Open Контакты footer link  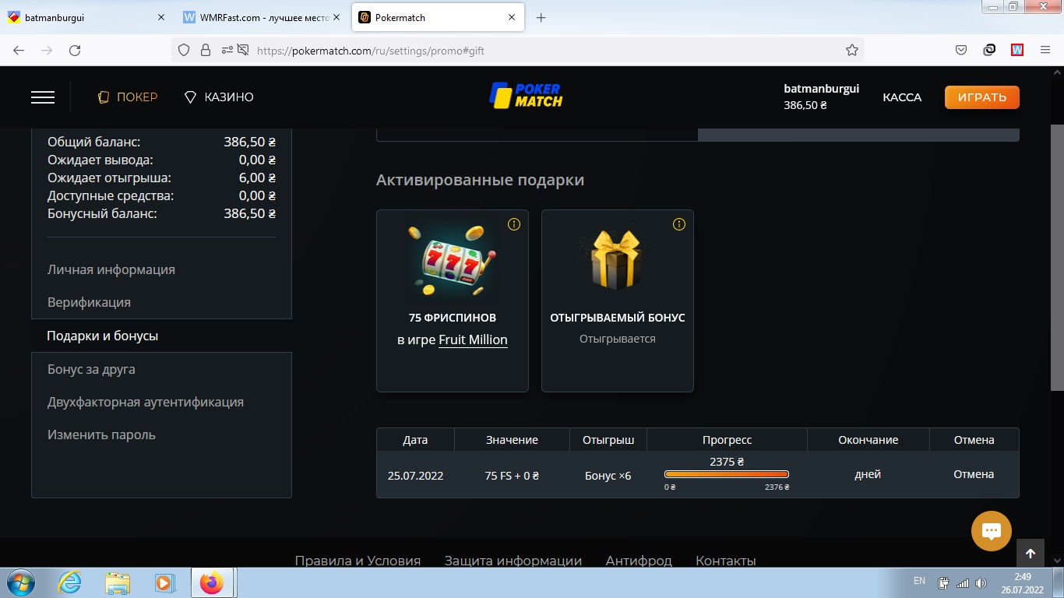(x=725, y=561)
